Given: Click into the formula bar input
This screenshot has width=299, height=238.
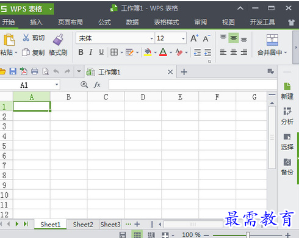Looking at the screenshot, I should click(193, 85).
